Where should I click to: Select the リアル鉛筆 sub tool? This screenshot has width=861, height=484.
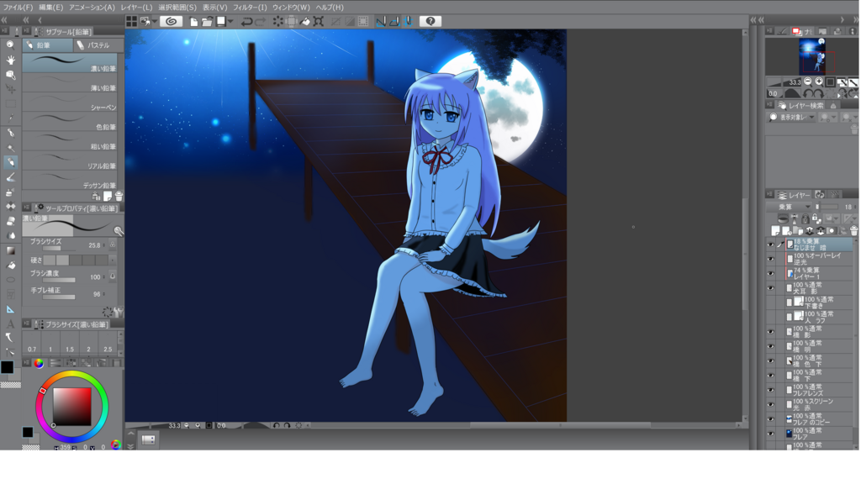point(70,161)
